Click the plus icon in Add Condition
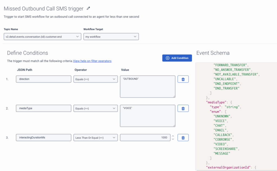 tap(167, 58)
